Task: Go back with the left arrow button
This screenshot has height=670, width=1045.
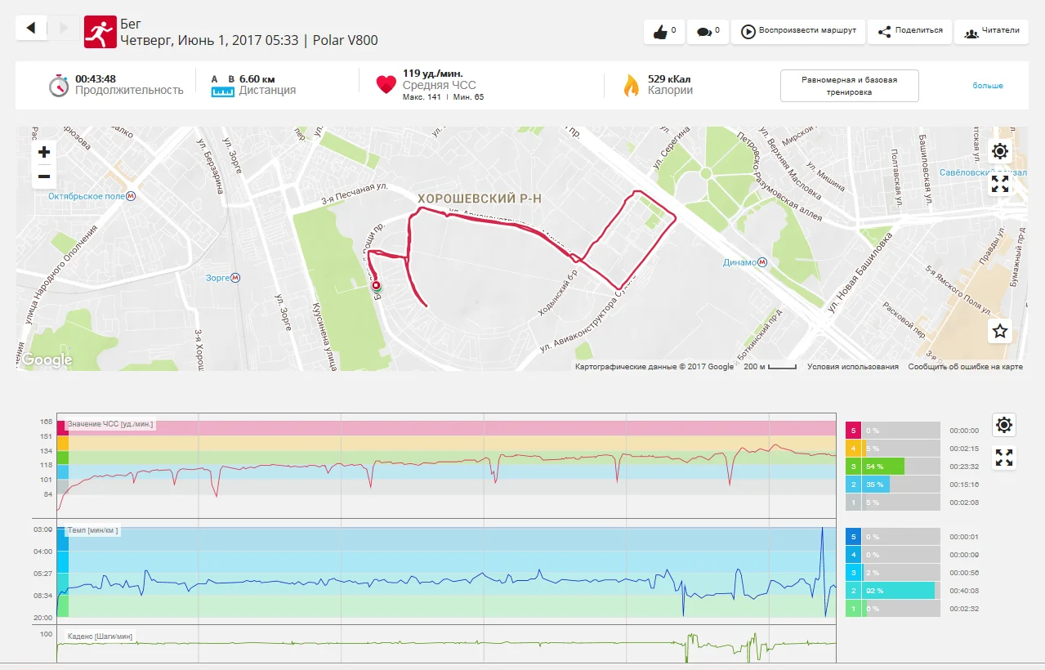Action: [32, 29]
